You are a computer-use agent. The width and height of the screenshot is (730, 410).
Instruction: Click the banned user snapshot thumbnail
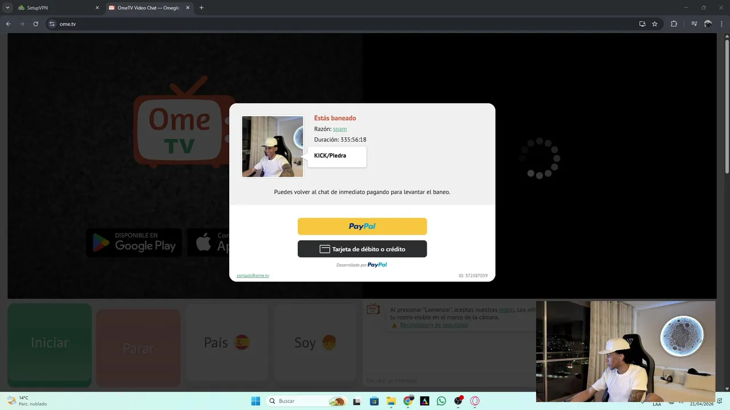point(273,146)
